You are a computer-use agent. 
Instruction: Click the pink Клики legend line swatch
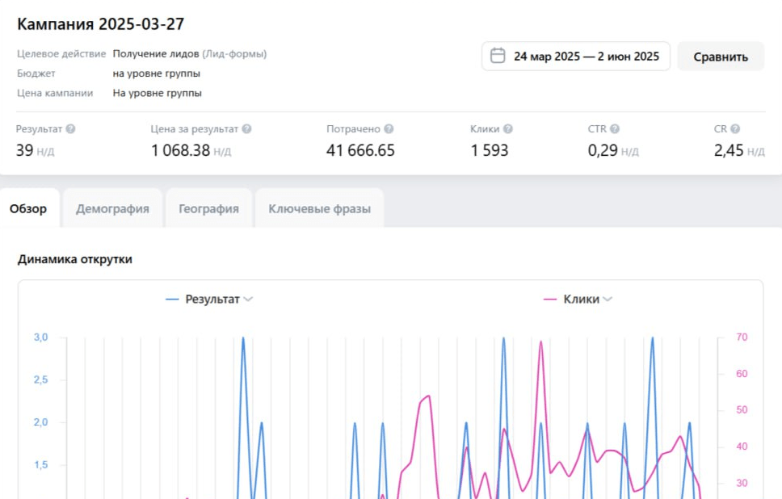click(550, 300)
